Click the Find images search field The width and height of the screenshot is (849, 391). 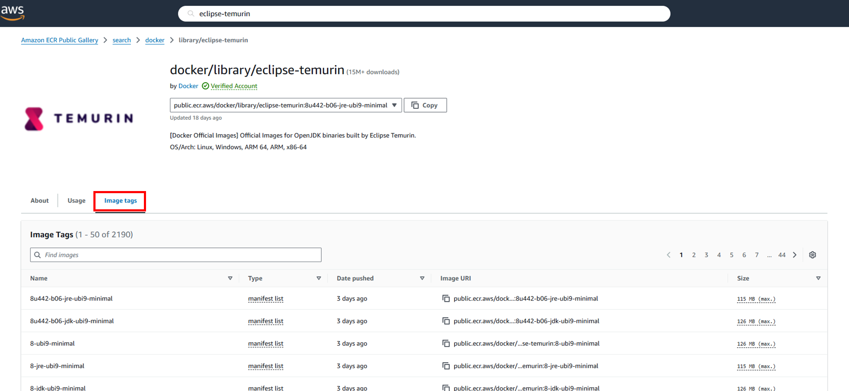point(176,255)
